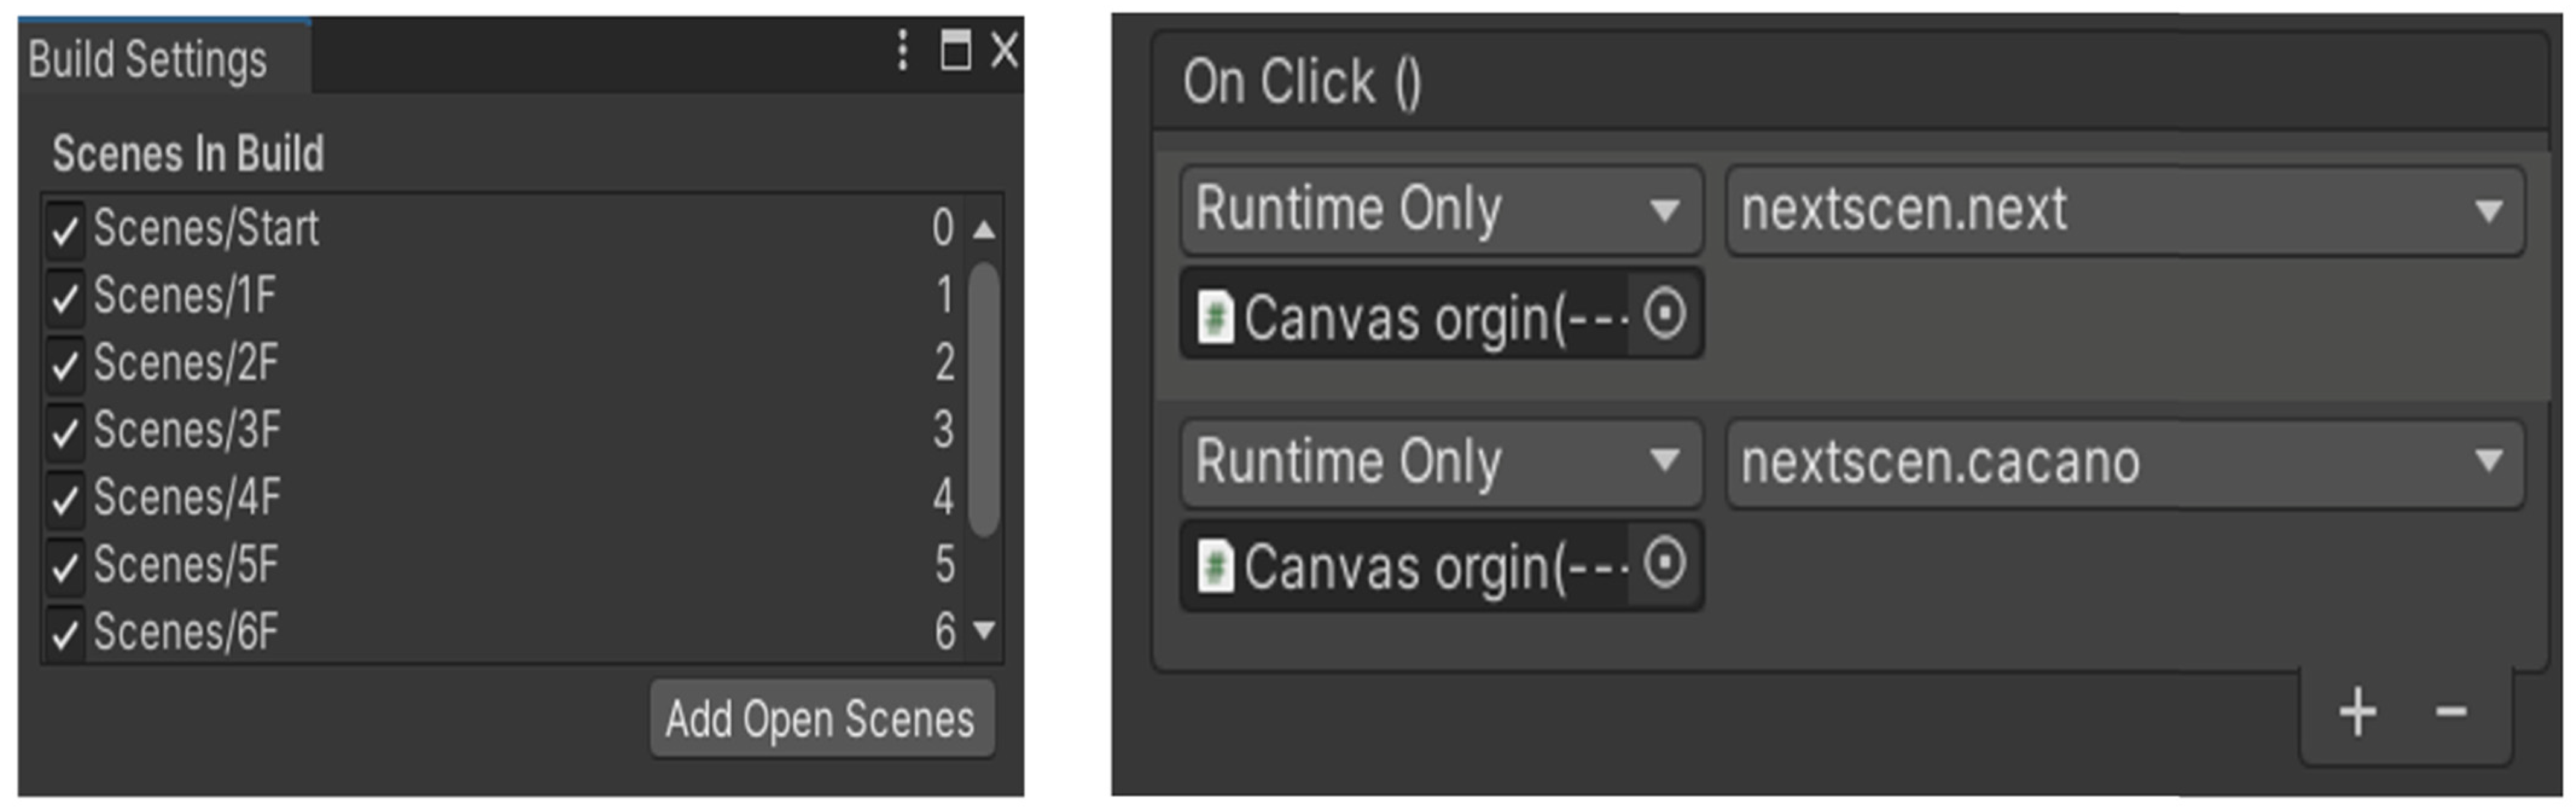Viewport: 2576px width, 812px height.
Task: Expand the nextscen.next function dropdown
Action: [2124, 210]
